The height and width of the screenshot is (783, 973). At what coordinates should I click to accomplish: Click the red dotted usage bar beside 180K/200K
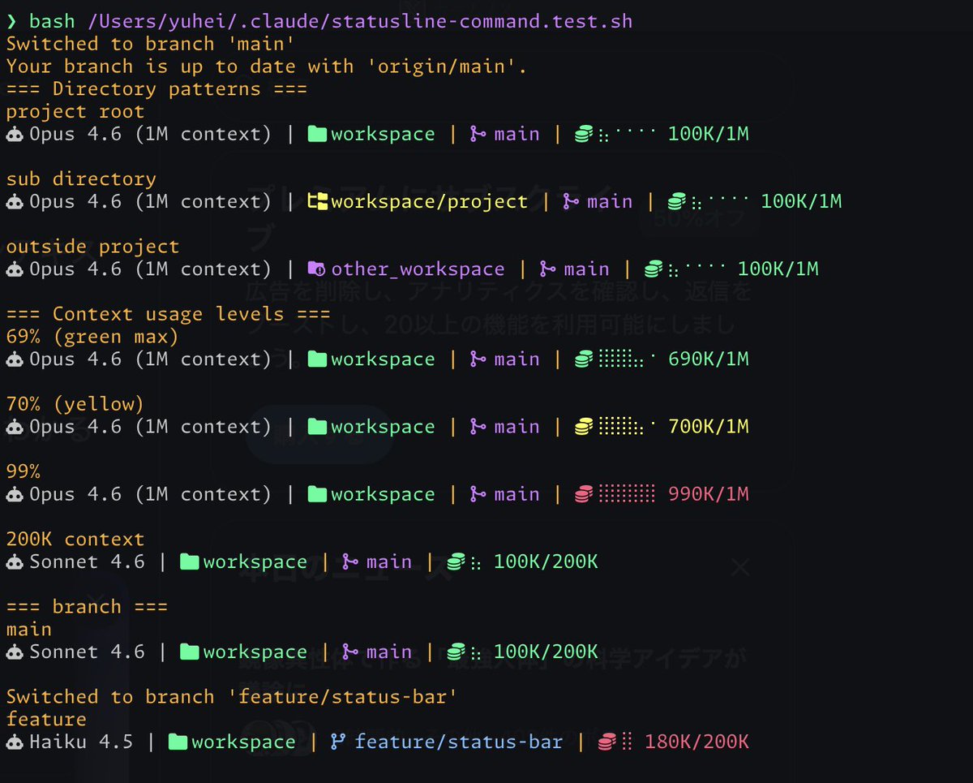(627, 742)
